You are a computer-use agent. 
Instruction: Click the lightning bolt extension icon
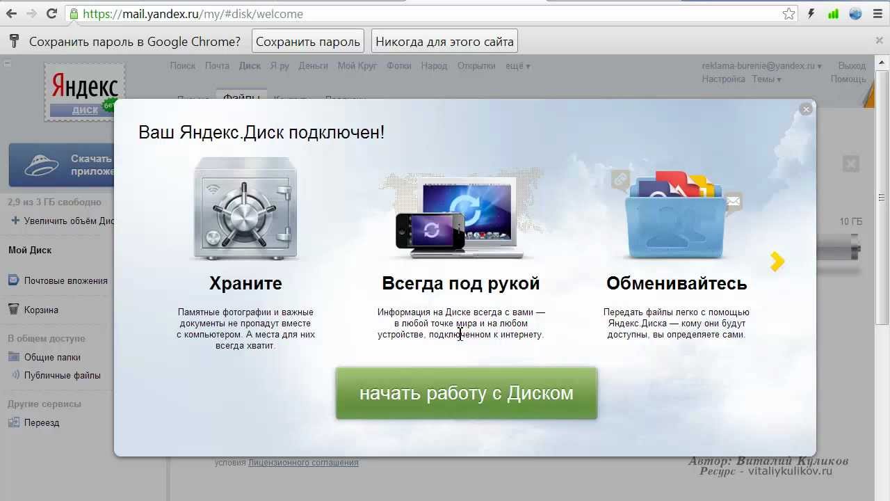[811, 14]
